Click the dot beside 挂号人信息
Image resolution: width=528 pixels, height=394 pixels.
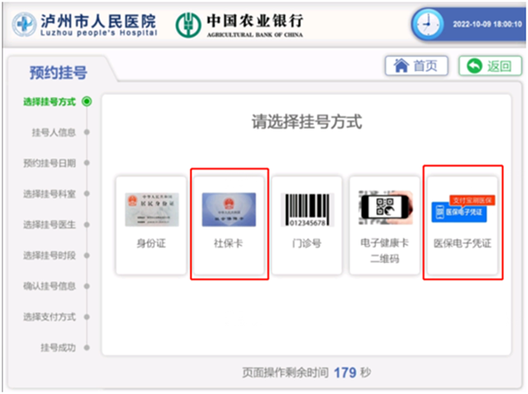tap(87, 132)
